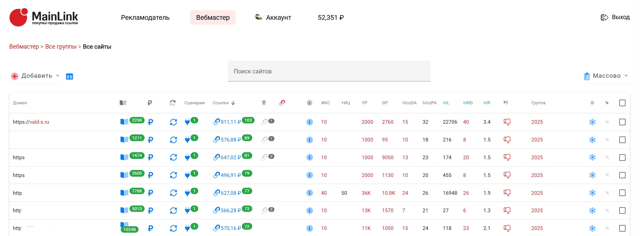The width and height of the screenshot is (640, 236).
Task: Focus the Поиск сайтов search field
Action: [329, 71]
